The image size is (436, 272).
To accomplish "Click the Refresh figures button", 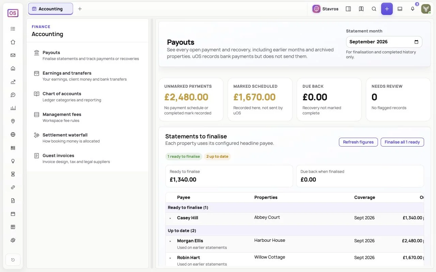I will (358, 142).
